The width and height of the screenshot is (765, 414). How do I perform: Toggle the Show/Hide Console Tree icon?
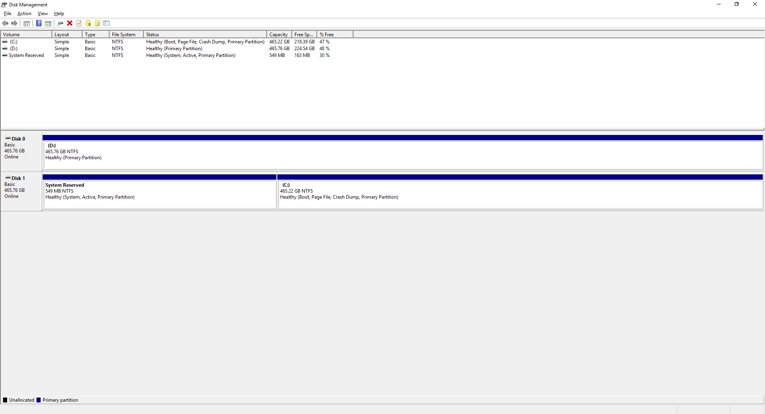27,23
